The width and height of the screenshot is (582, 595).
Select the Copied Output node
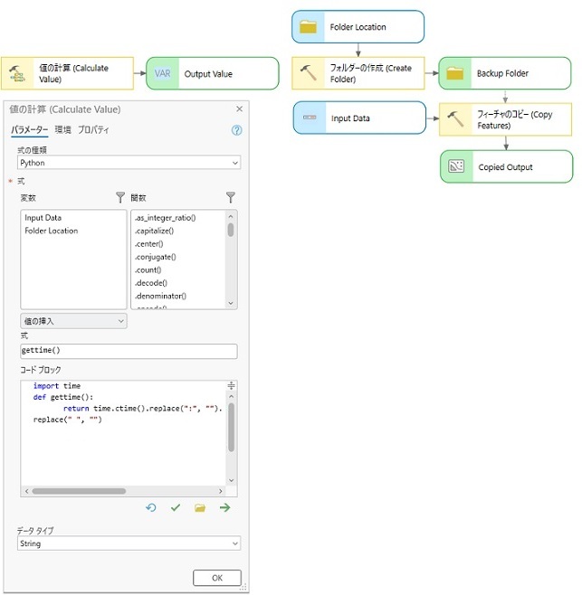pos(506,167)
